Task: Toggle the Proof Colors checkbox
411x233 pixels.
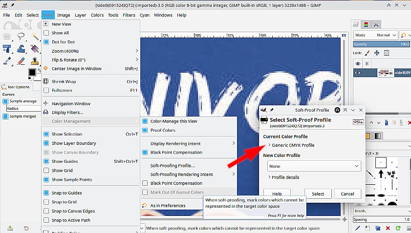Action: [145, 130]
